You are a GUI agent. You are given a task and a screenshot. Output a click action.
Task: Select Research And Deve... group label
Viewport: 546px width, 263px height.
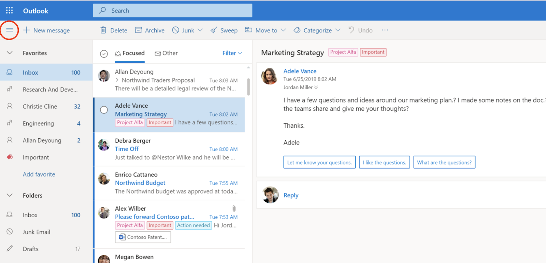(50, 90)
